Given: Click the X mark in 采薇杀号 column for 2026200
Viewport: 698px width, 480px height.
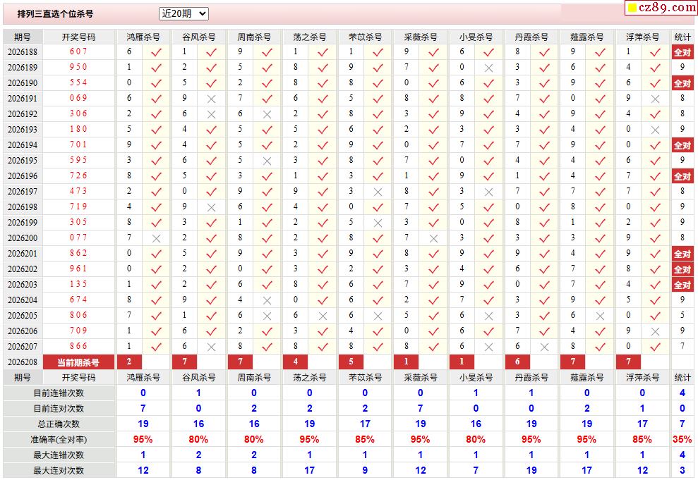Looking at the screenshot, I should tap(433, 238).
